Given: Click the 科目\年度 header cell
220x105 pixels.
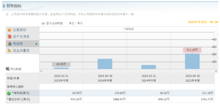Looking at the screenshot, I should click(x=23, y=78).
